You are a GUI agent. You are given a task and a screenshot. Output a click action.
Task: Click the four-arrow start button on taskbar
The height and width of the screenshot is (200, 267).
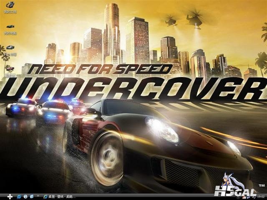[10, 197]
